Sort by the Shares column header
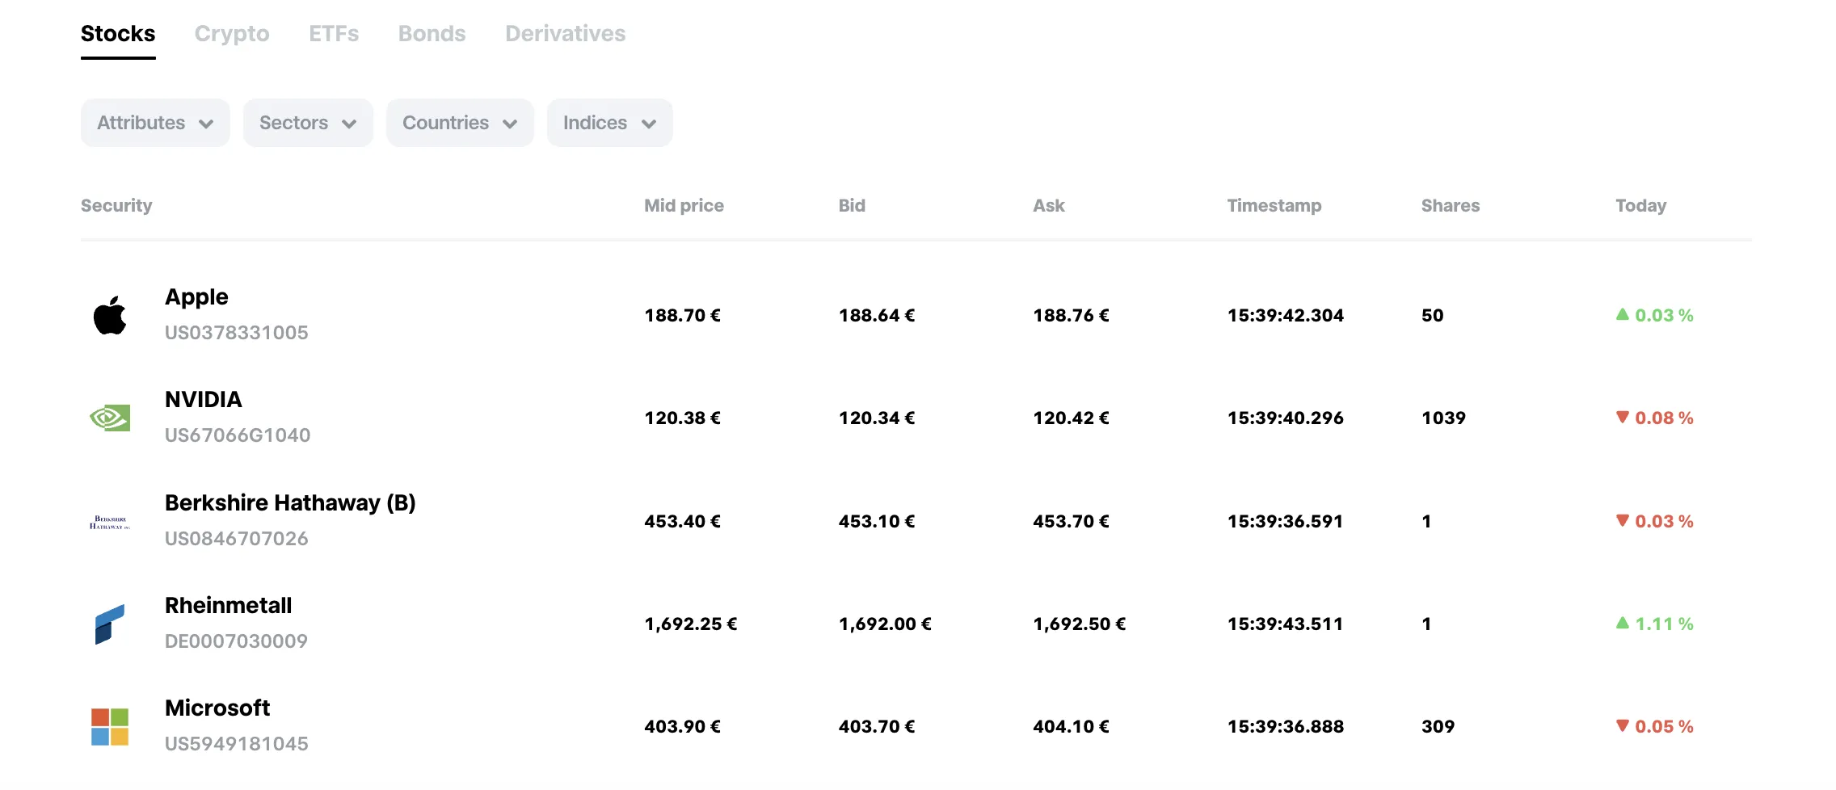The height and width of the screenshot is (790, 1836). coord(1451,206)
